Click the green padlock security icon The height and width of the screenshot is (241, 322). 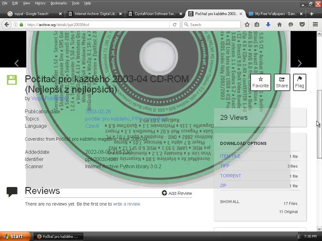[x=21, y=24]
